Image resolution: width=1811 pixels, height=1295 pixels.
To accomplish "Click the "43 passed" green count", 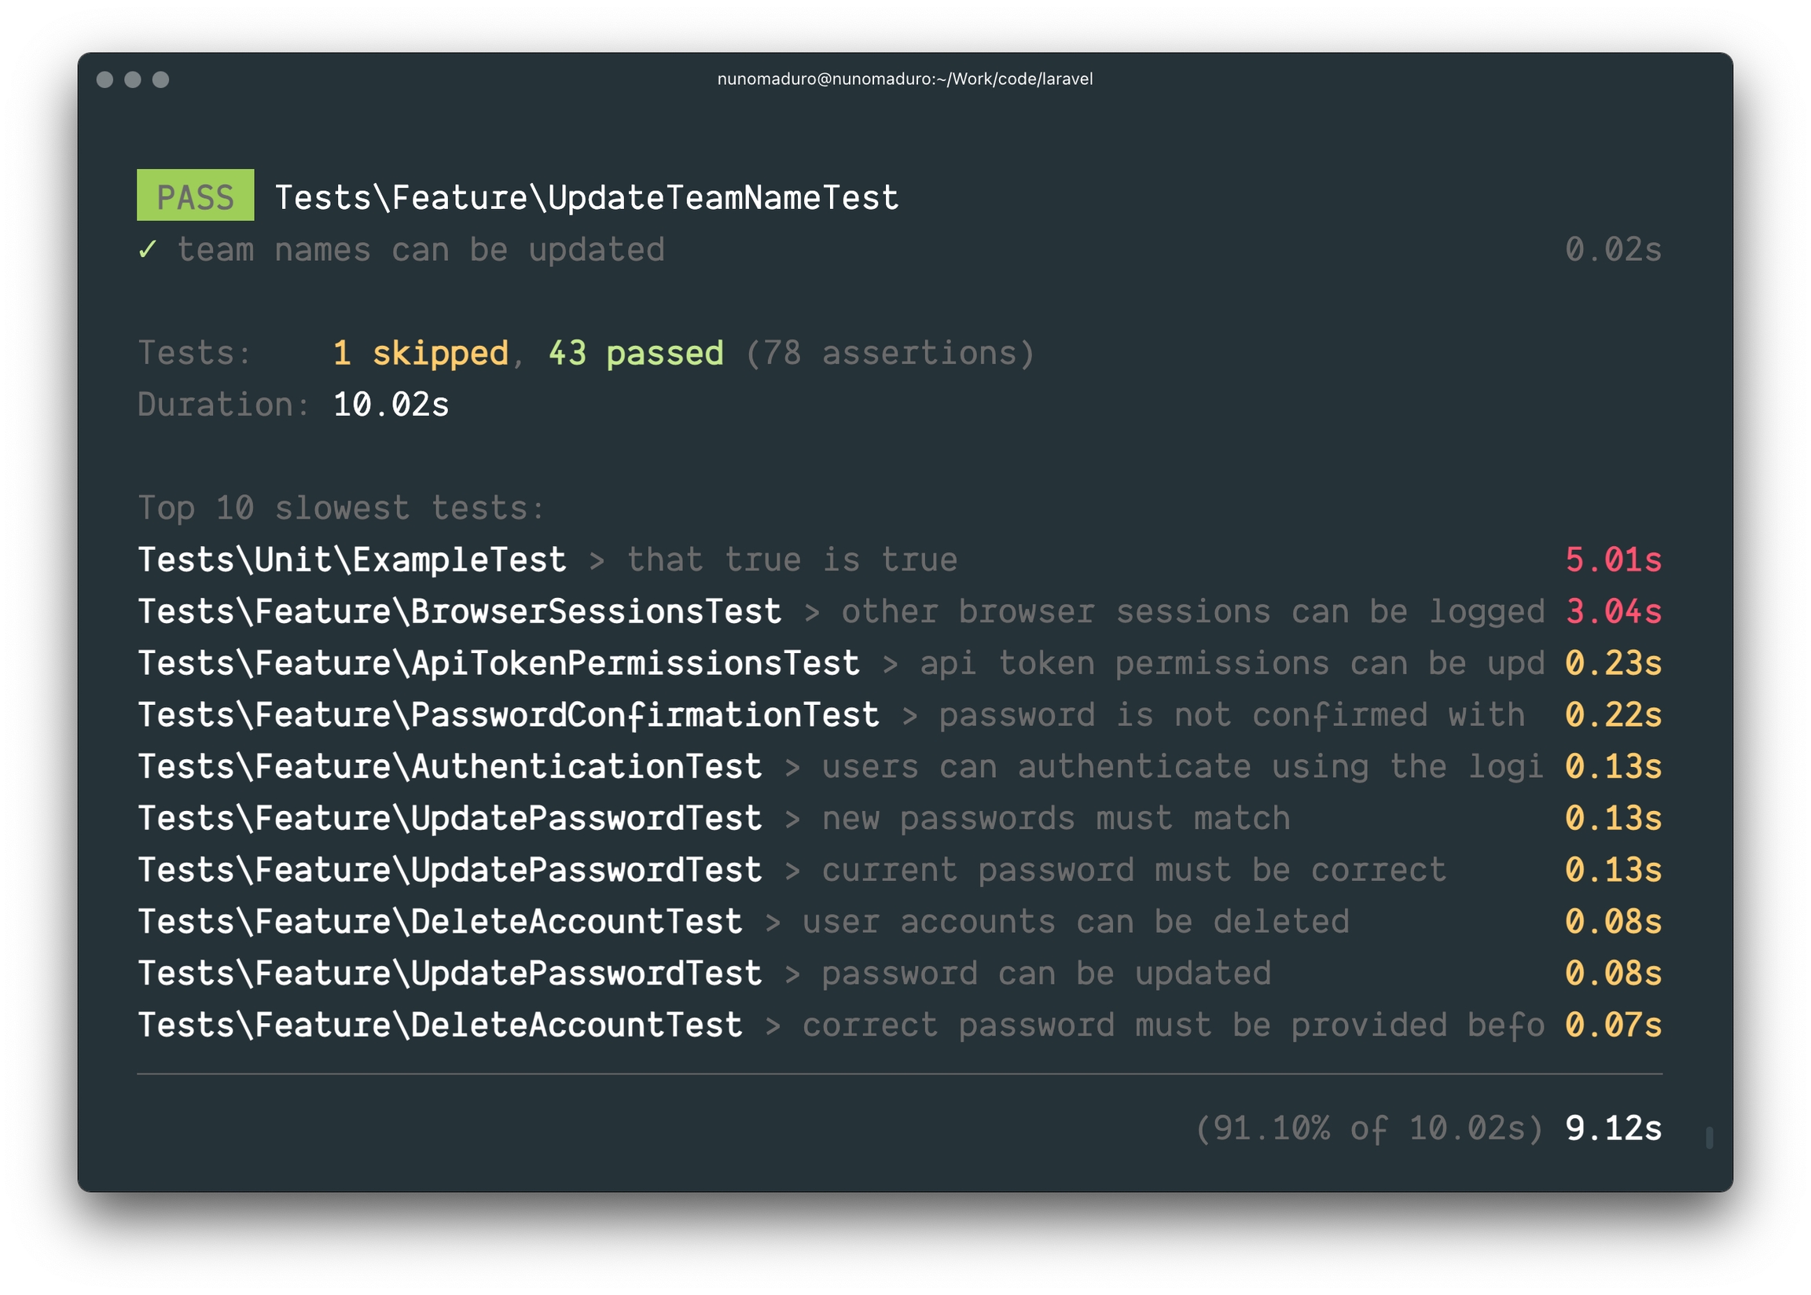I will click(x=636, y=353).
